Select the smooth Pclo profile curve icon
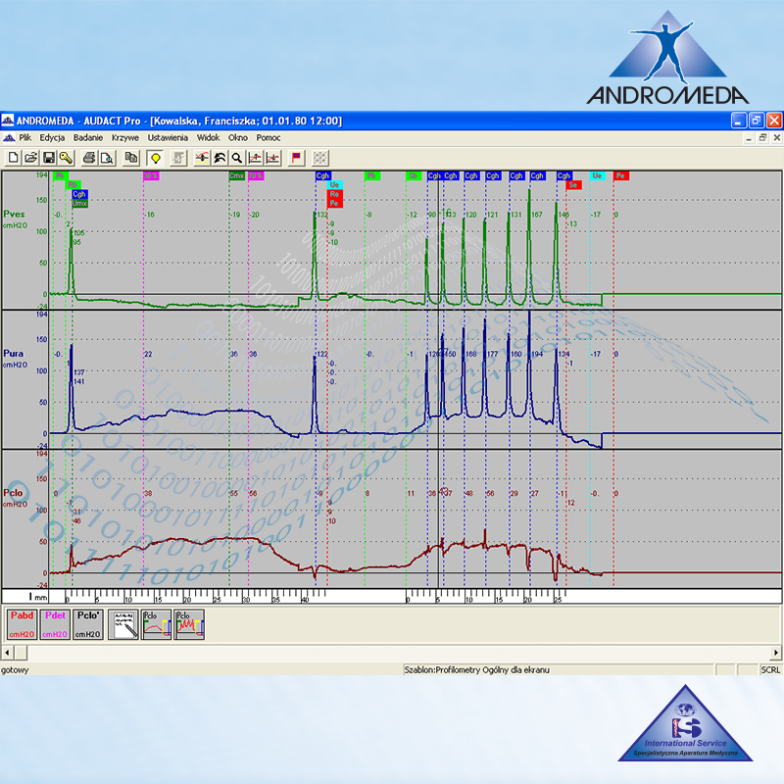 156,623
